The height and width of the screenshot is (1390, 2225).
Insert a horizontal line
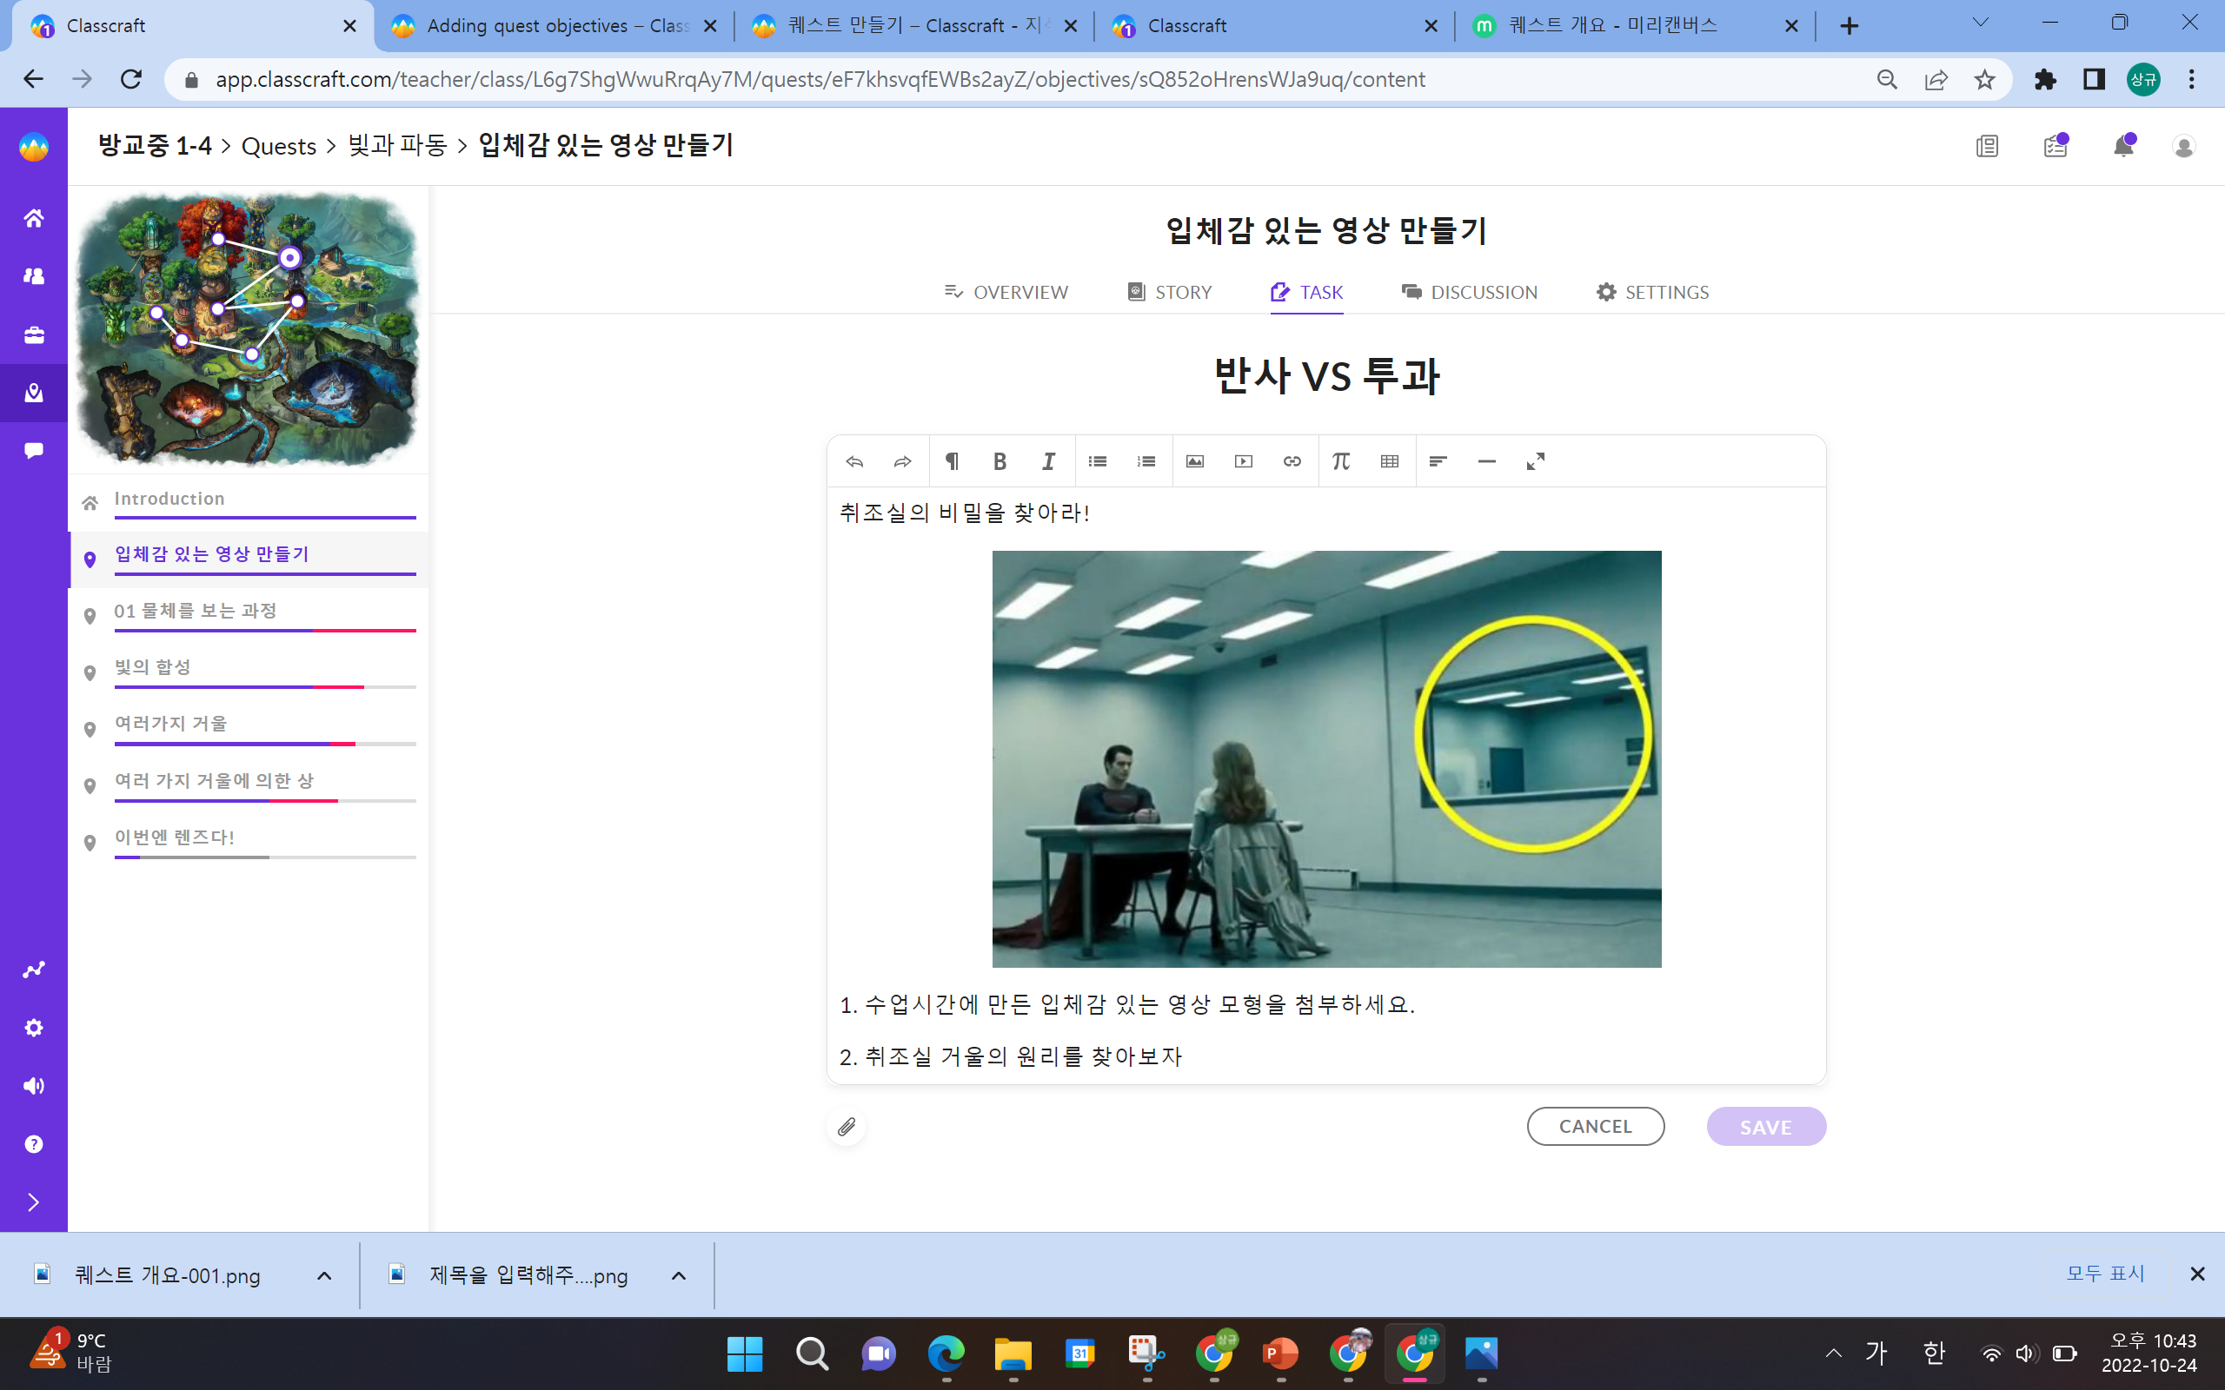click(1487, 461)
